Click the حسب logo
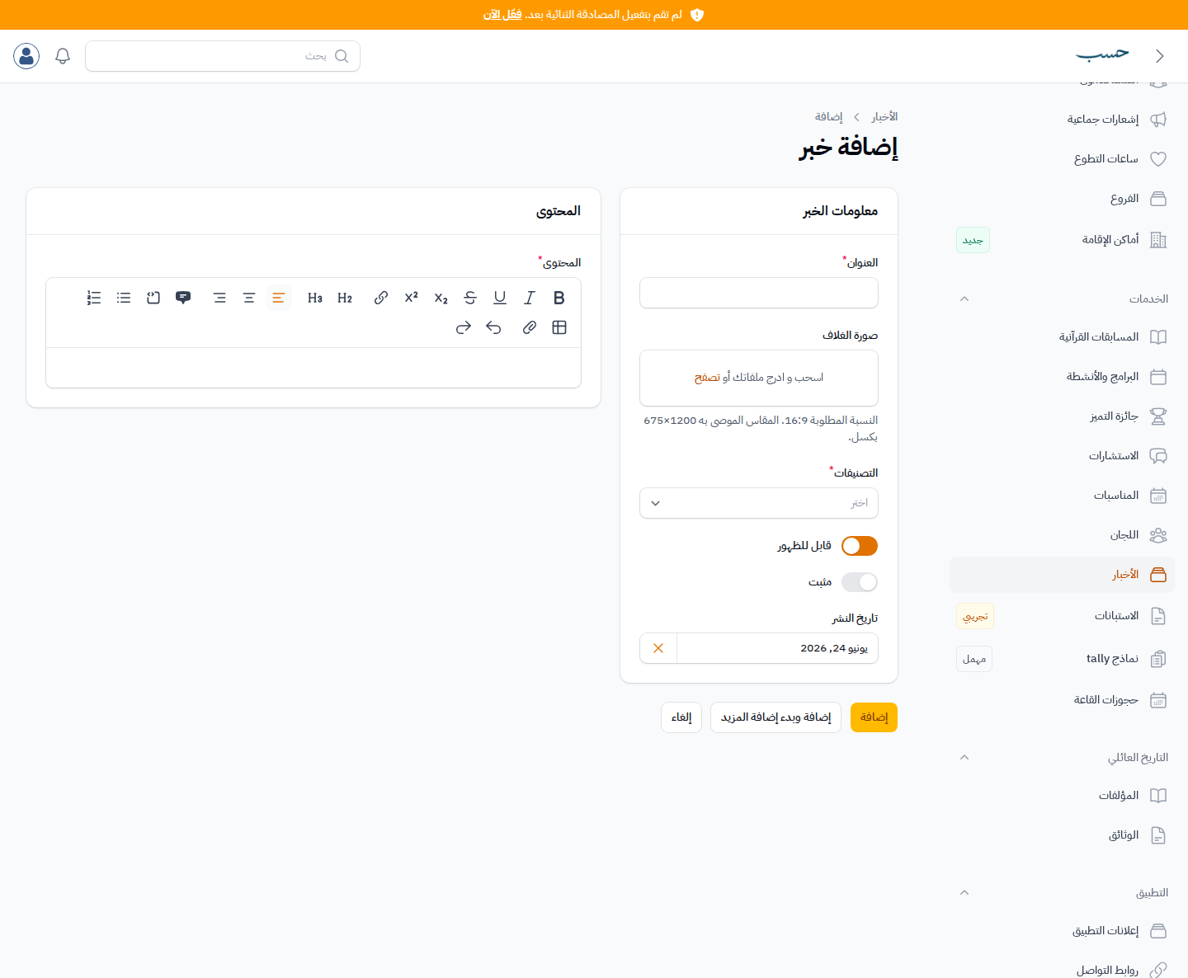1188x978 pixels. (1102, 54)
